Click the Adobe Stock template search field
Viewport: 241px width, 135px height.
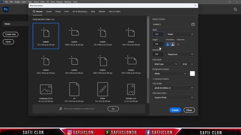click(84, 109)
